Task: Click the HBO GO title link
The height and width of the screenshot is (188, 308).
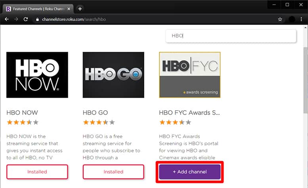Action: 95,113
